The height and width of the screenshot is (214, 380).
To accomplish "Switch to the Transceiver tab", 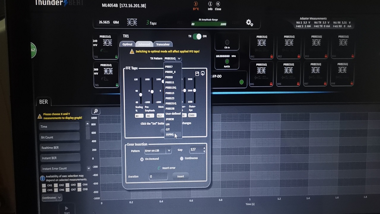I will [163, 45].
